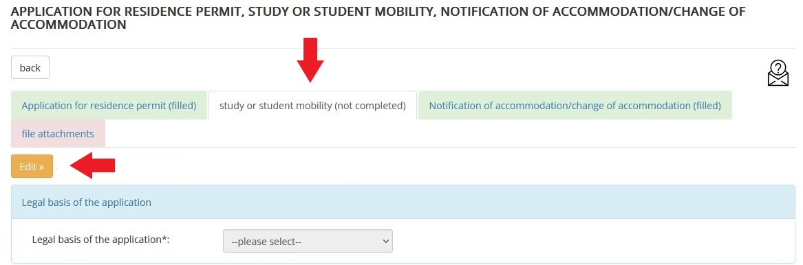This screenshot has width=803, height=265.
Task: Click the red downward arrow annotation
Action: tap(310, 60)
